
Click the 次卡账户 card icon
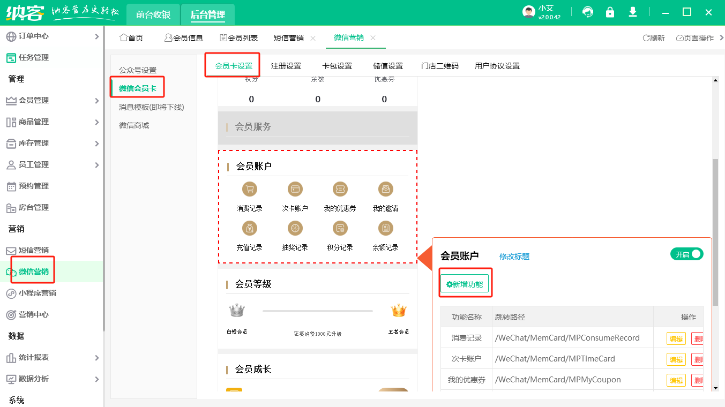pyautogui.click(x=295, y=189)
